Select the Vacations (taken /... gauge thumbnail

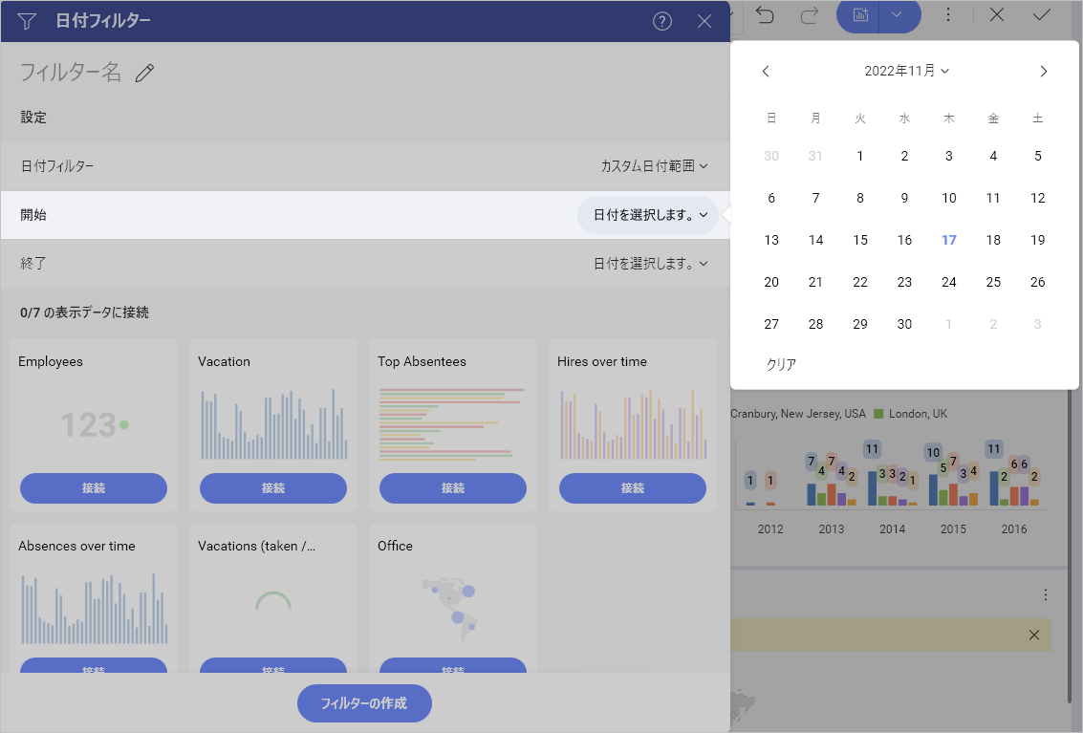(x=273, y=602)
